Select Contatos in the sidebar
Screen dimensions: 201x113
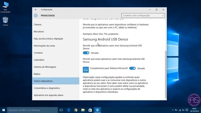[x=56, y=53]
